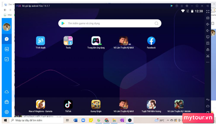Open the Facebook app

point(151,41)
